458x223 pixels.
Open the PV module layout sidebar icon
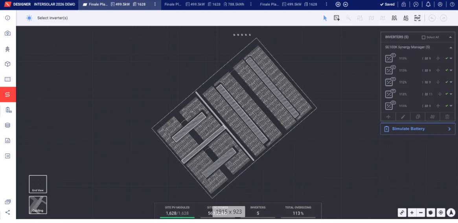pos(7,79)
